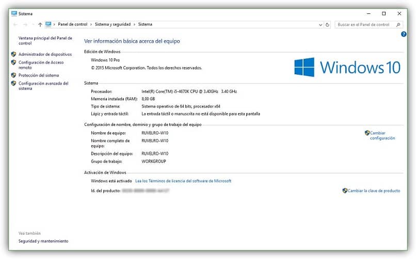The width and height of the screenshot is (416, 259).
Task: Click shield icon beside Configuración de Acceso remoto
Action: coord(13,62)
